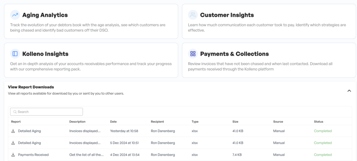Click the Aging Analytics trend arrow icon

[15, 15]
